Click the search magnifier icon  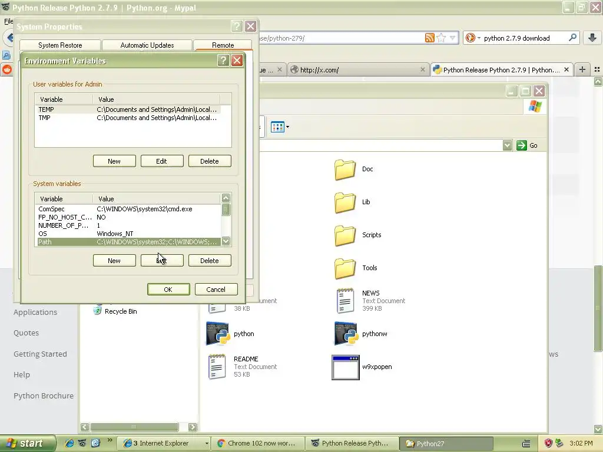tap(572, 37)
